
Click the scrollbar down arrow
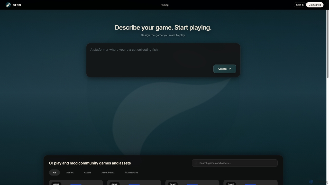coord(327,183)
